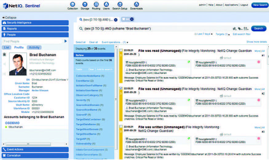Screen dimensions: 269x160
Task: Click the pink marker on event #2 target host
Action: coord(259,100)
